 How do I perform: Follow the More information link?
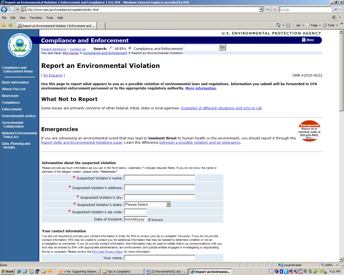click(201, 88)
